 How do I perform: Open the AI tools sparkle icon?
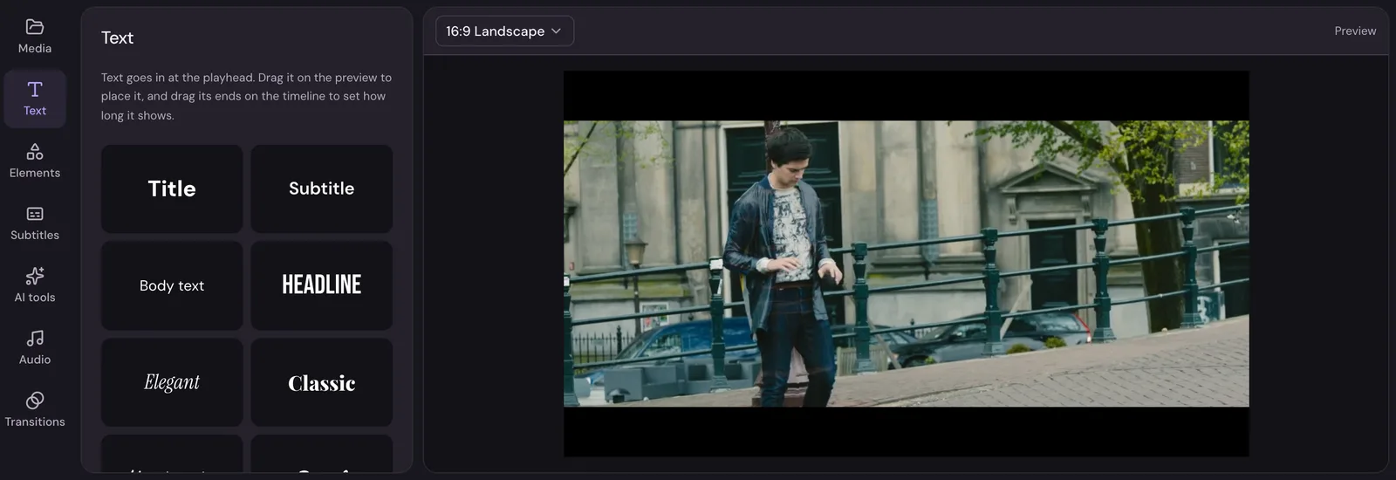(35, 276)
